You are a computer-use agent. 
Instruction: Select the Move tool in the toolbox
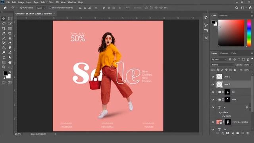4,19
